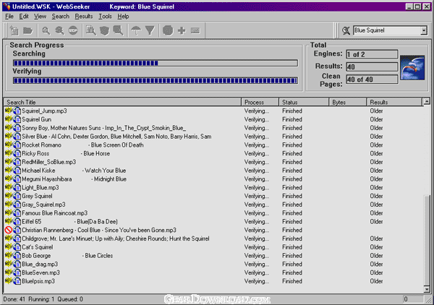Open the Edit menu
Image resolution: width=434 pixels, height=305 pixels.
(24, 17)
